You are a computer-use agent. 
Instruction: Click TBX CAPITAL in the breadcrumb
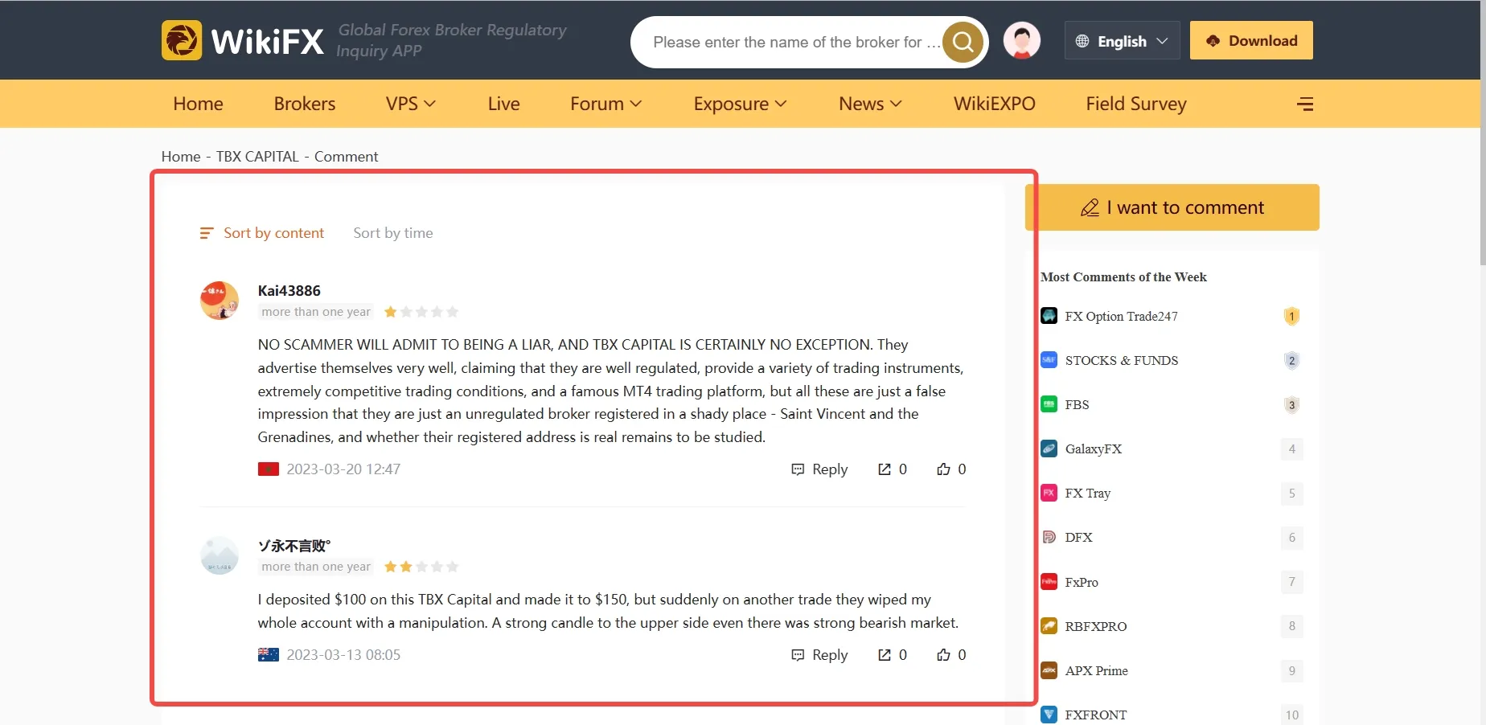click(257, 157)
